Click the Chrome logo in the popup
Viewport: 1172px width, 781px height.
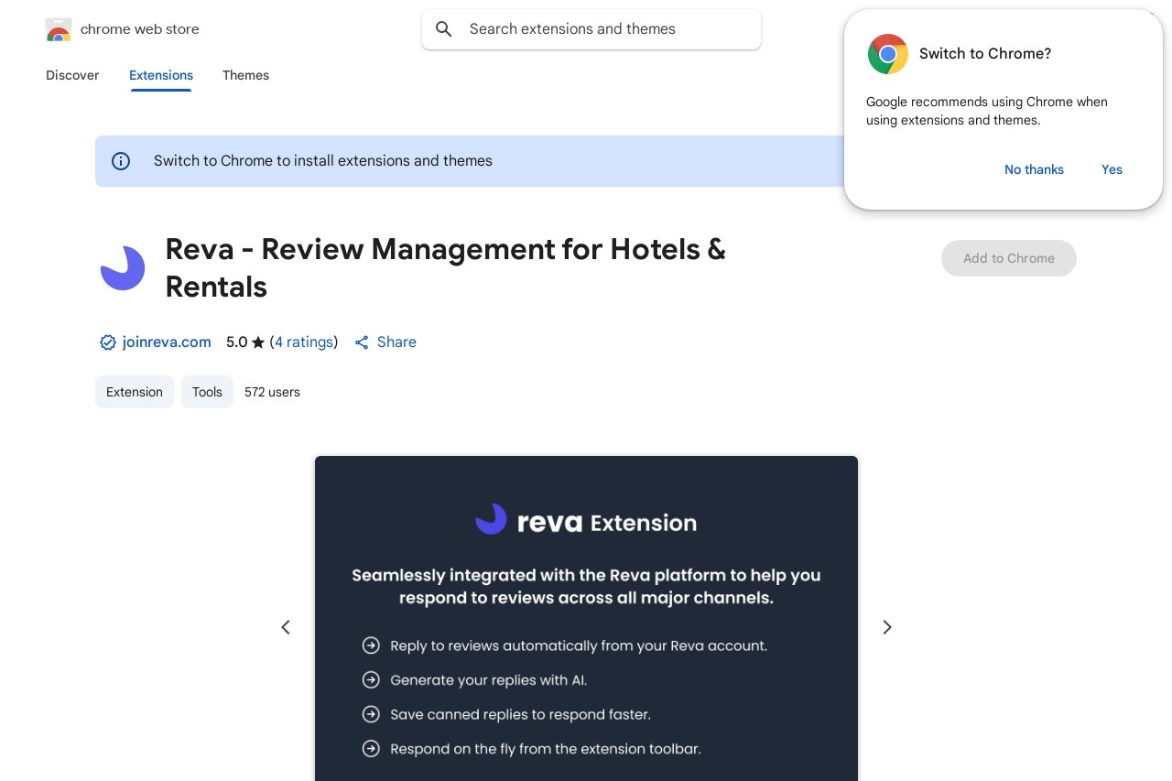point(888,54)
